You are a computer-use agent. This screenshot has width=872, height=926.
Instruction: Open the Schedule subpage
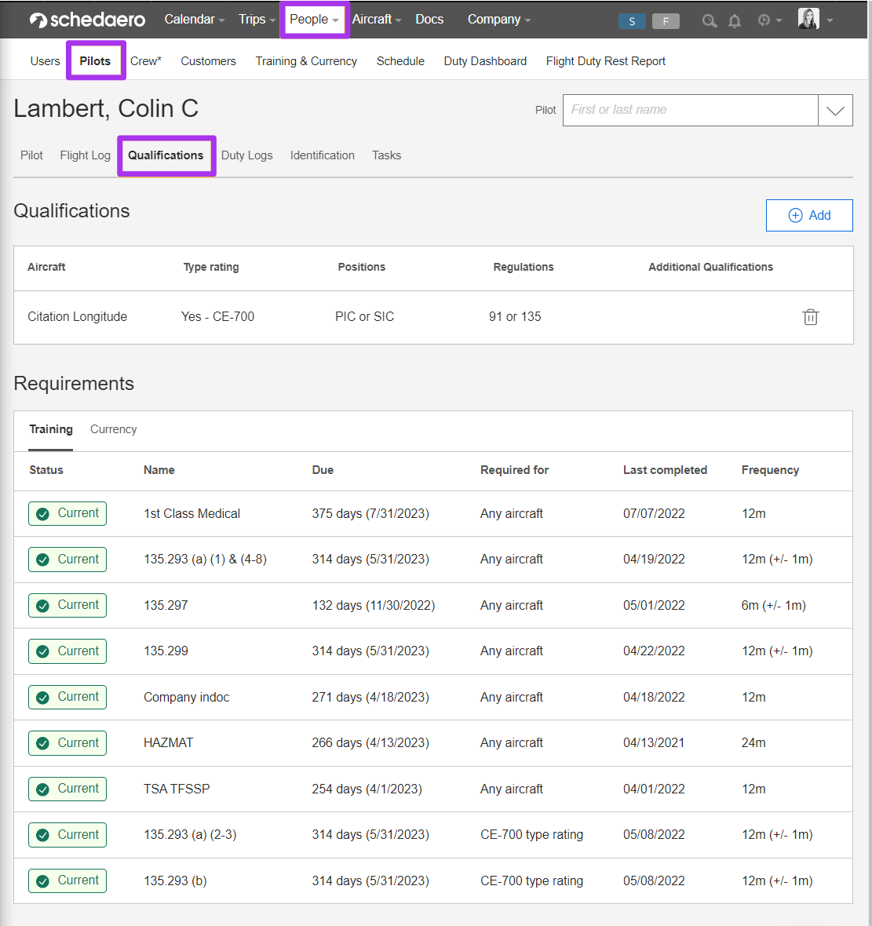pyautogui.click(x=400, y=61)
